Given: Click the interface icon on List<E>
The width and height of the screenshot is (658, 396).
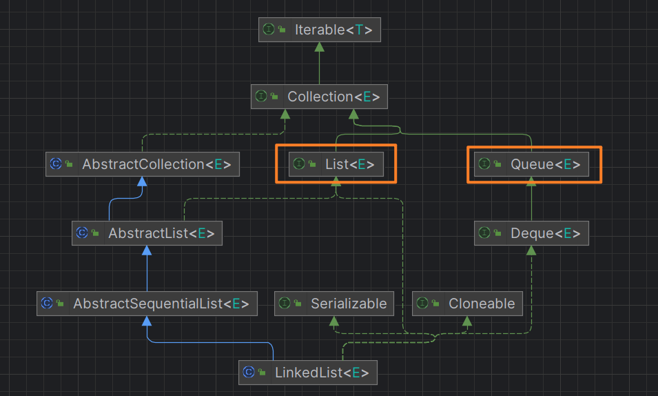Looking at the screenshot, I should (299, 164).
